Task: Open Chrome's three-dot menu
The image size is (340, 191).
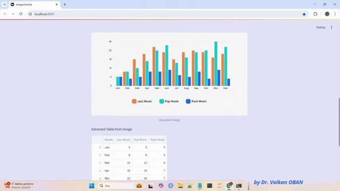Action: pyautogui.click(x=335, y=14)
